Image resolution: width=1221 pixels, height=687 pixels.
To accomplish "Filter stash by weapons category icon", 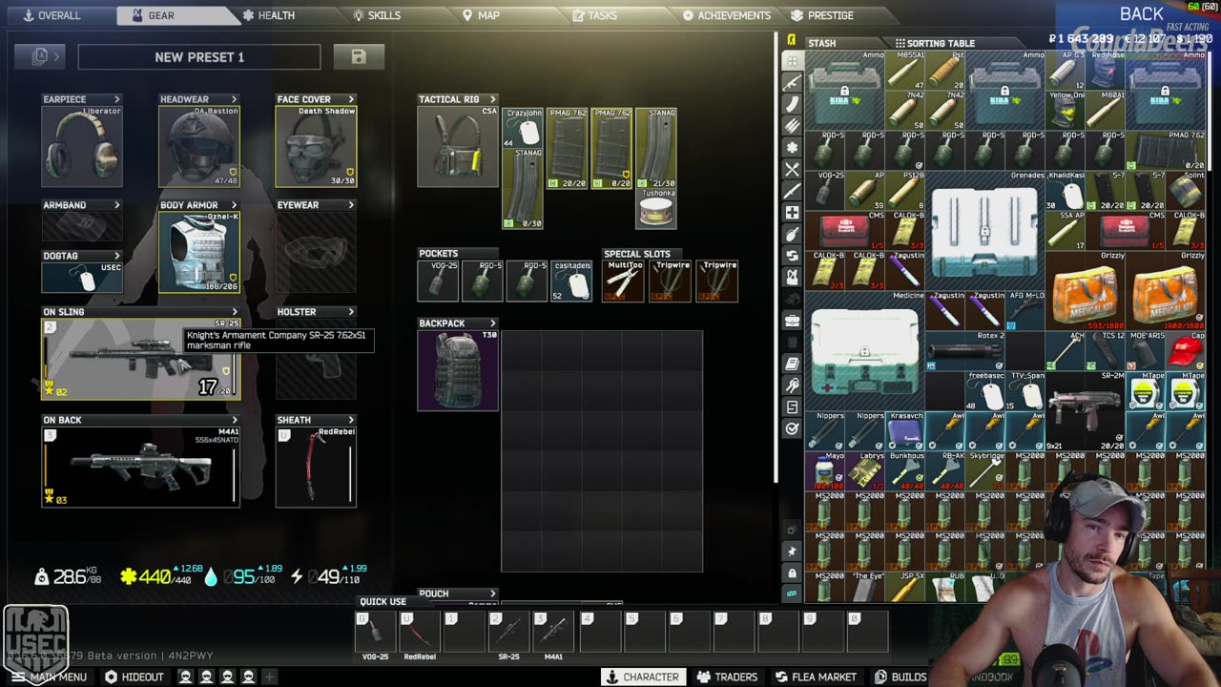I will (792, 83).
